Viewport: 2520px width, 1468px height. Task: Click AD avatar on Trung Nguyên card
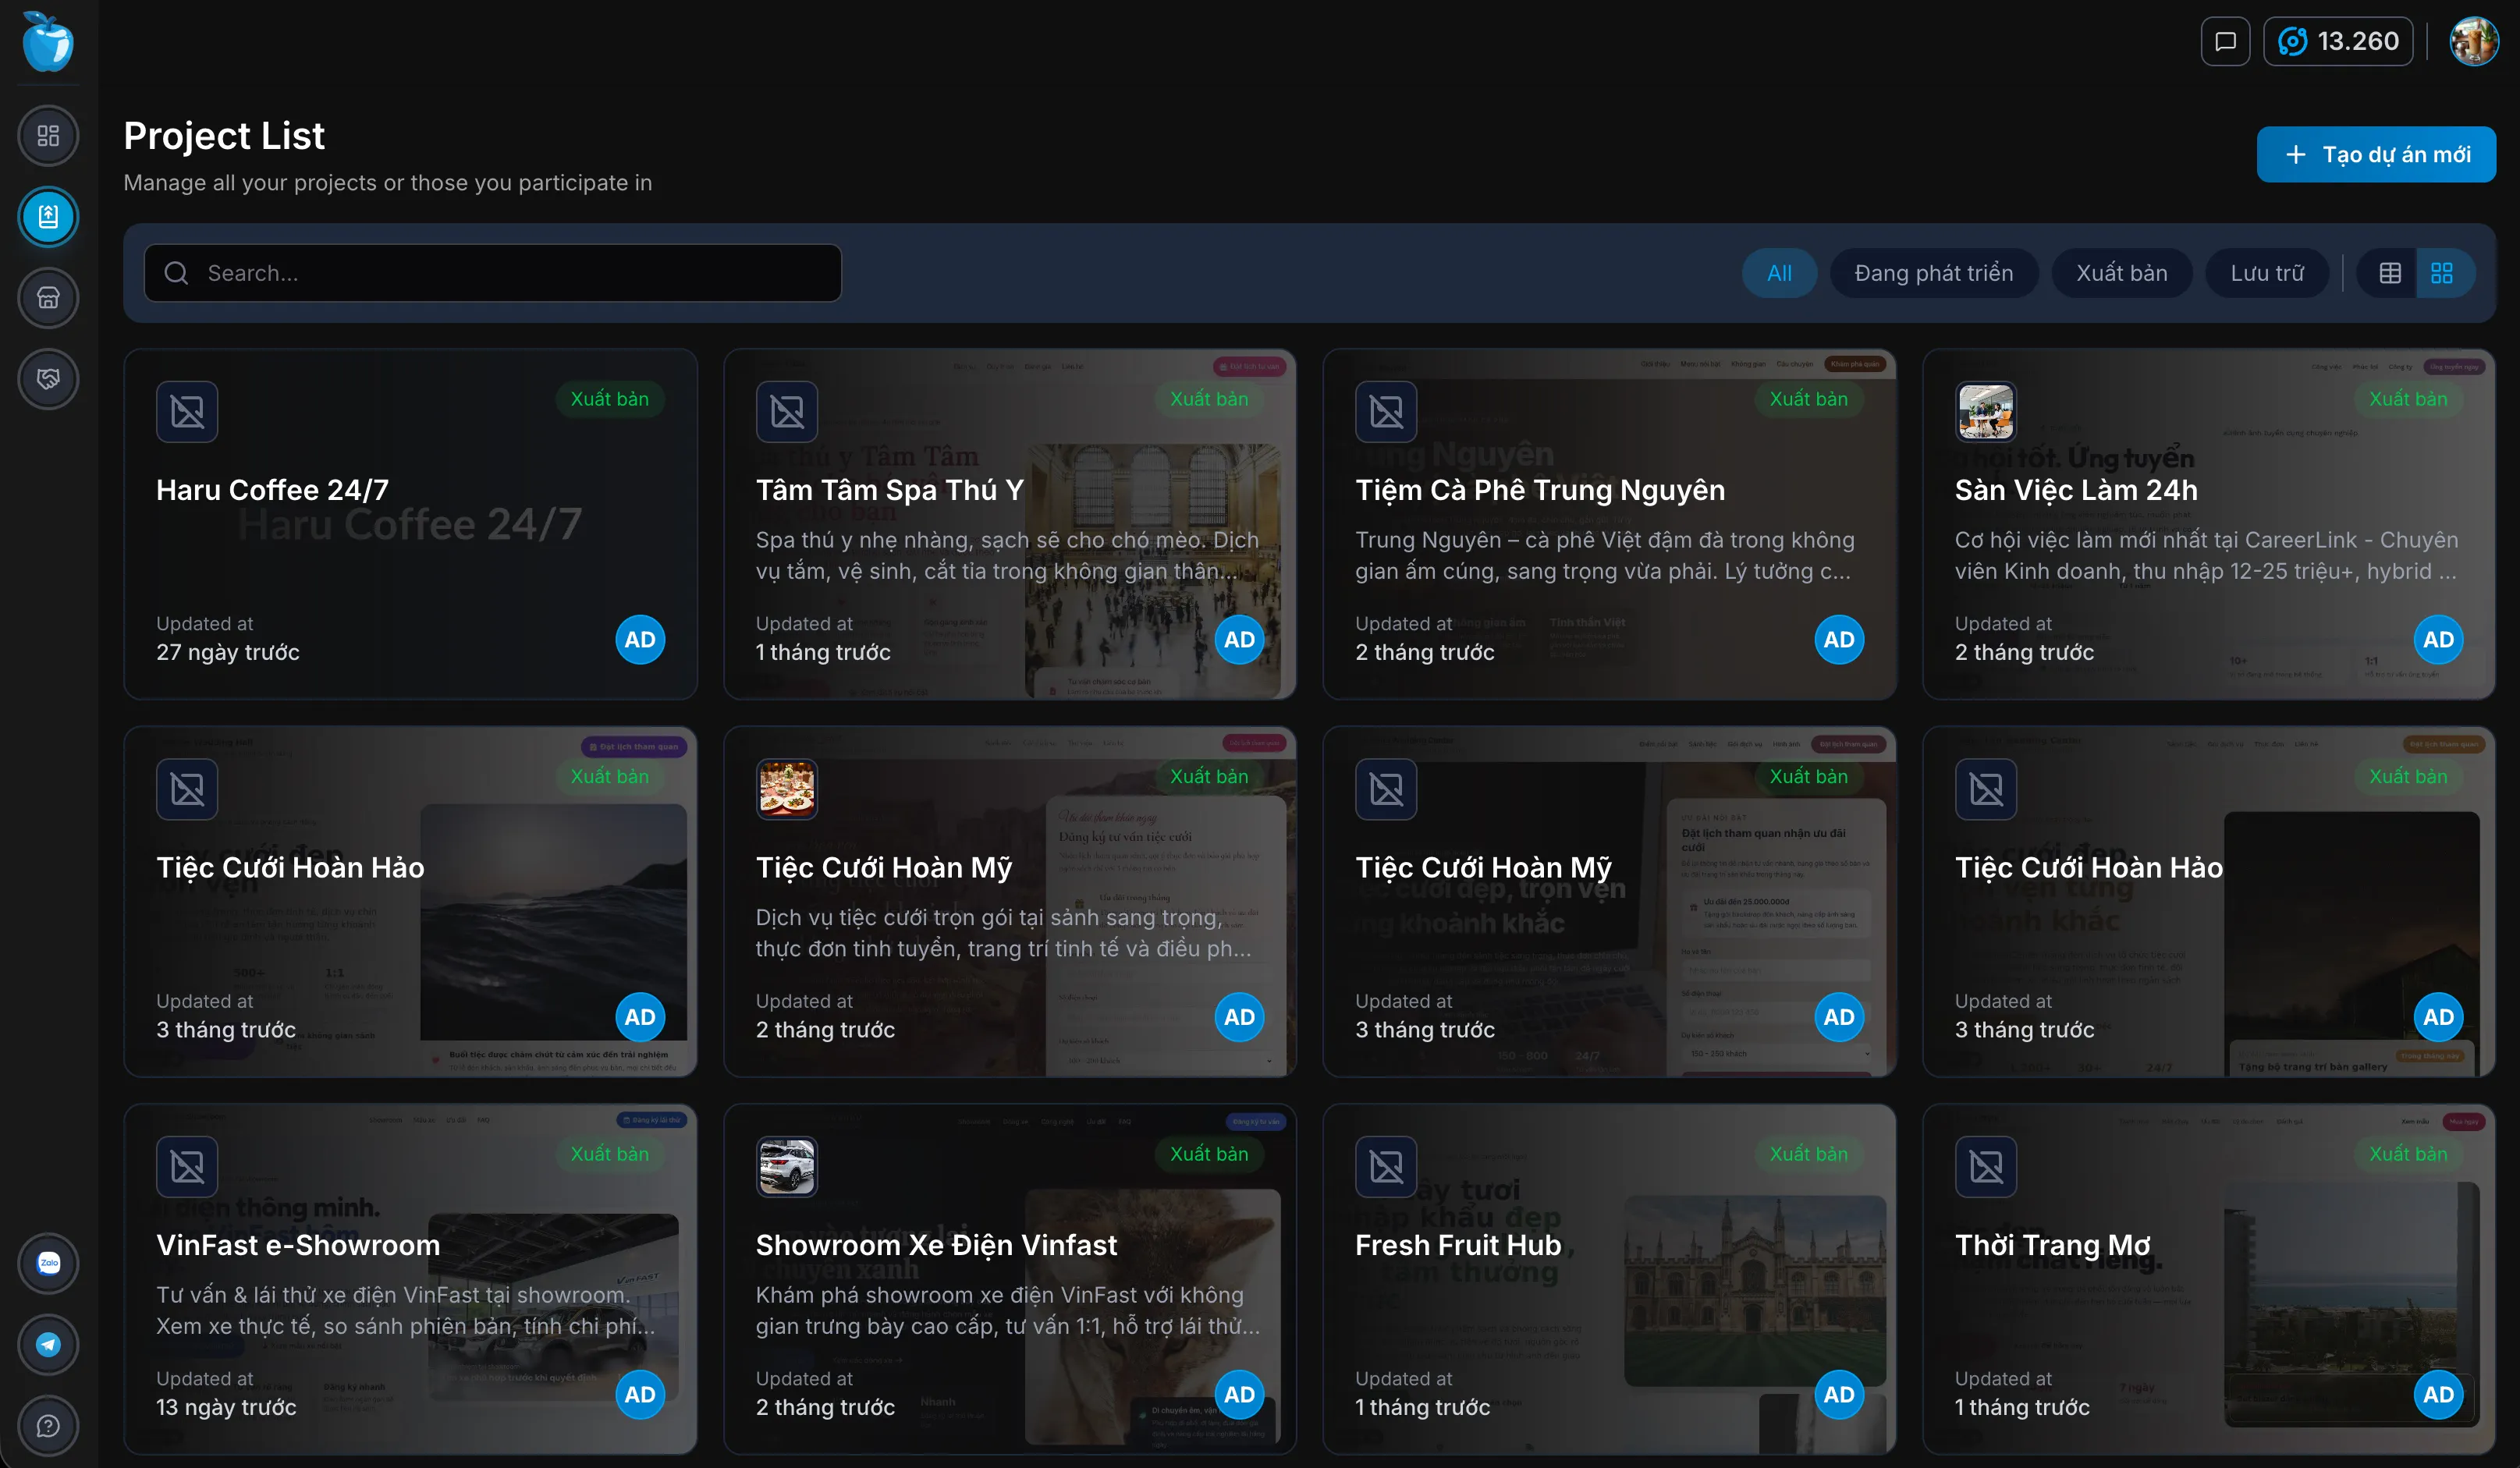(x=1839, y=639)
